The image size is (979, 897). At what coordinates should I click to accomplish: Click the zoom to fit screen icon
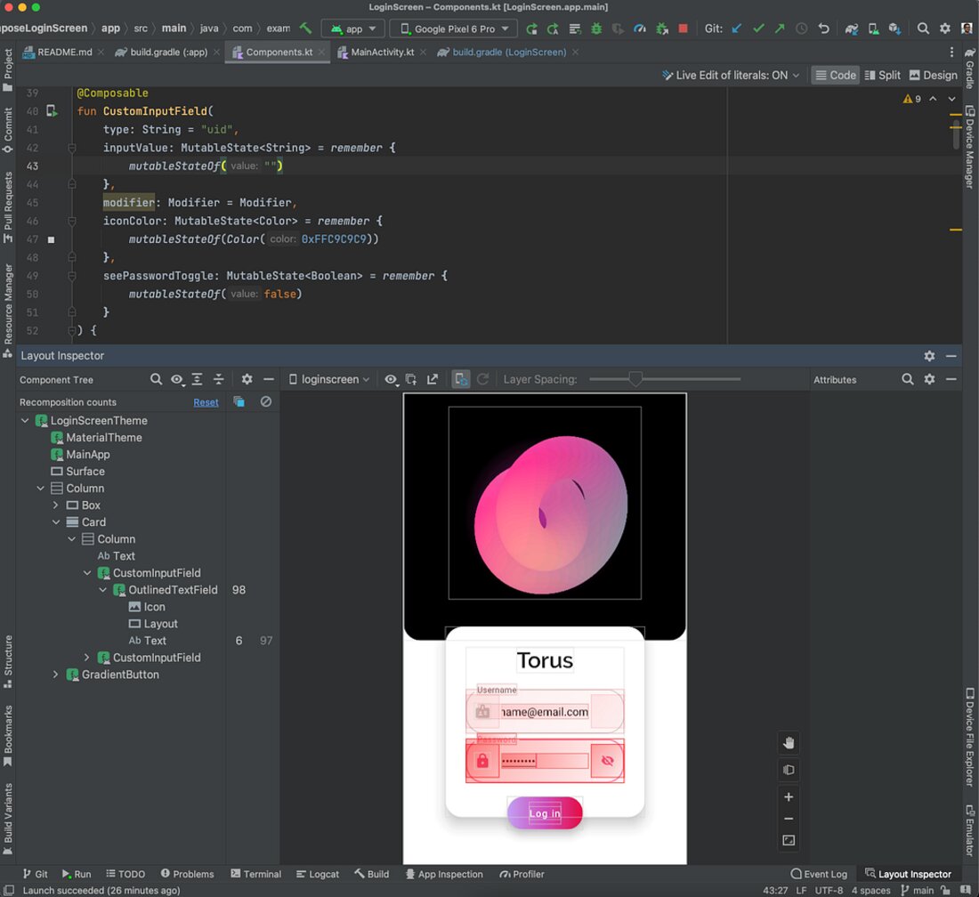pos(789,841)
